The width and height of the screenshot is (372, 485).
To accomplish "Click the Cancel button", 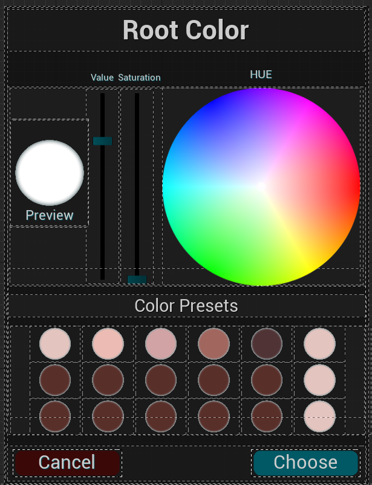I will click(x=67, y=463).
